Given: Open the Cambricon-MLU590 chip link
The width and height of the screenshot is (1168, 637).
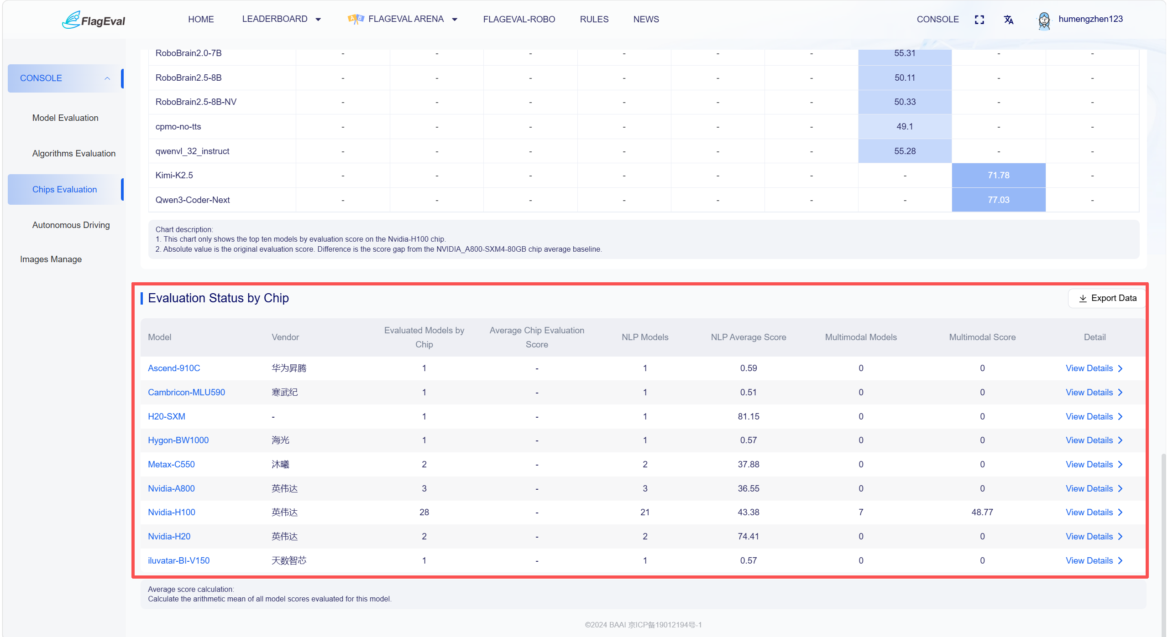Looking at the screenshot, I should pos(186,393).
